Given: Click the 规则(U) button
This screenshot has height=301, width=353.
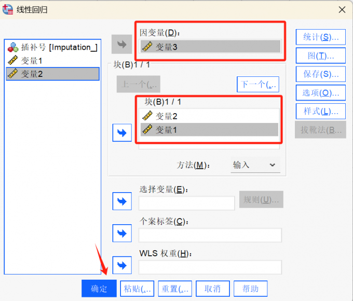Looking at the screenshot, I should (x=261, y=199).
